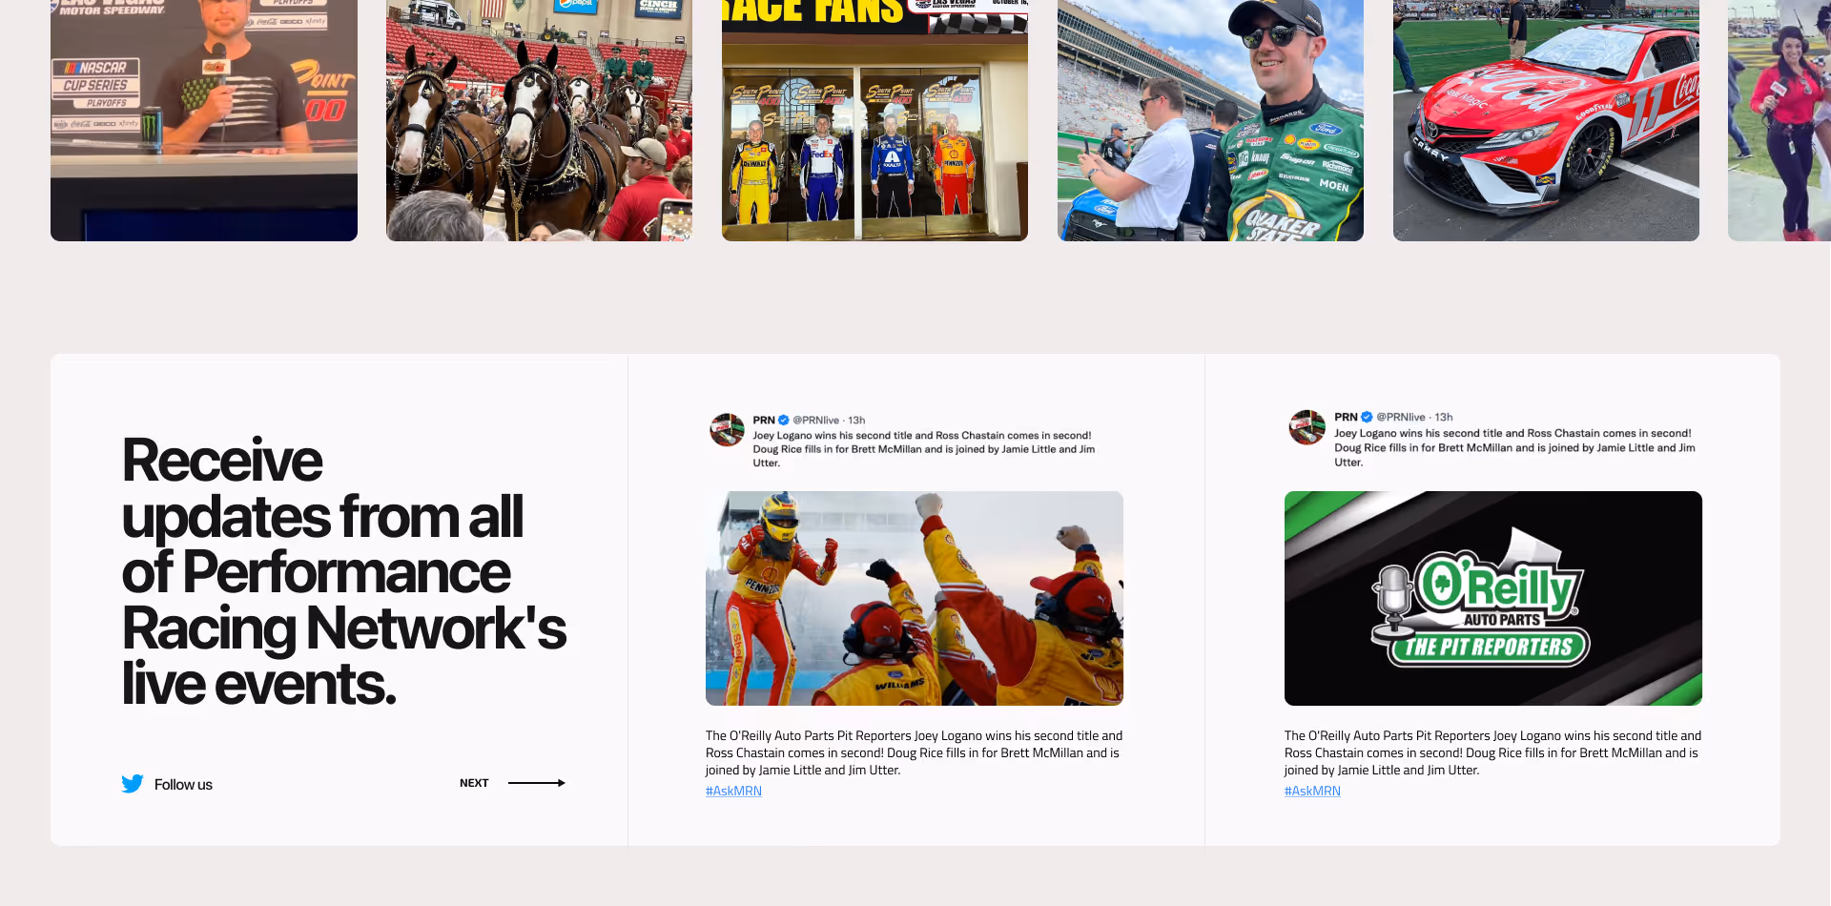The image size is (1831, 906).
Task: Open the O'Reilly Pit Reporters image
Action: [1493, 598]
